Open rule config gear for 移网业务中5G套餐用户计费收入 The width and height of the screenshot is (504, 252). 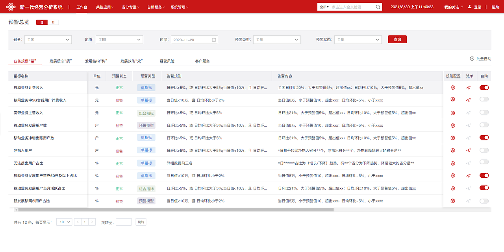point(453,99)
